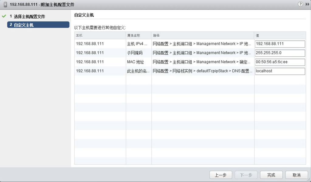Sort by the 路径 column header
311x182 pixels.
203,35
